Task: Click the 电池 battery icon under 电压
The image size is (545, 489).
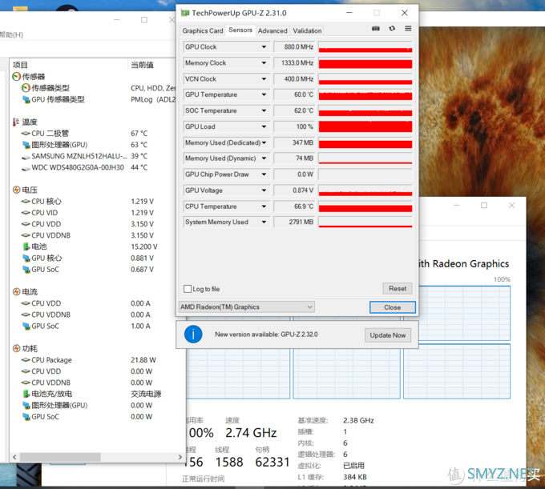Action: (x=26, y=247)
